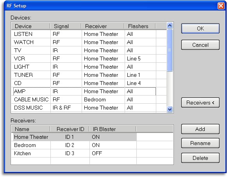227x177 pixels.
Task: Toggle IR Blaster ON for Bedroom
Action: pos(96,145)
